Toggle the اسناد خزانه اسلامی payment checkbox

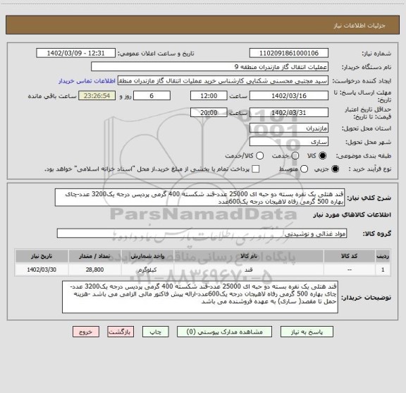click(256, 169)
